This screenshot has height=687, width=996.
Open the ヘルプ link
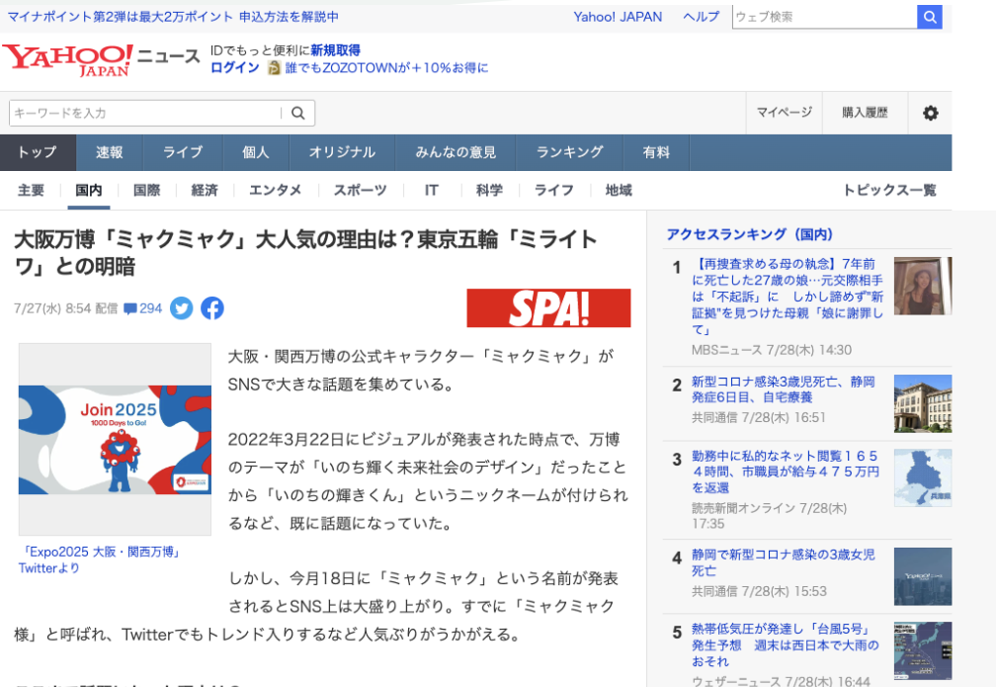pyautogui.click(x=702, y=17)
